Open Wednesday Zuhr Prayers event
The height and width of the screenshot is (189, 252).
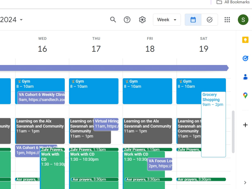click(x=52, y=149)
